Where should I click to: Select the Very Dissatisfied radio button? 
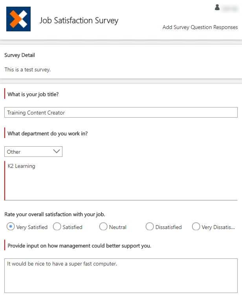coord(196,227)
